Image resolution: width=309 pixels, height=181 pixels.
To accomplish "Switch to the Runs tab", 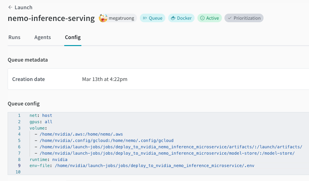I will click(x=14, y=37).
